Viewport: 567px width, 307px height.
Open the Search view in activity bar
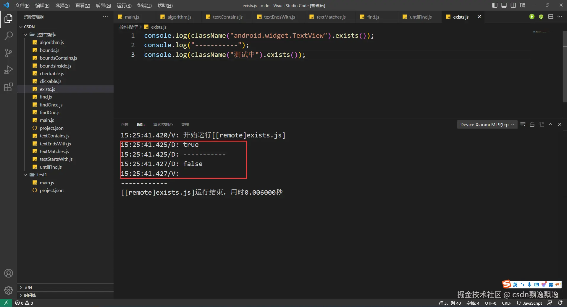pos(9,36)
